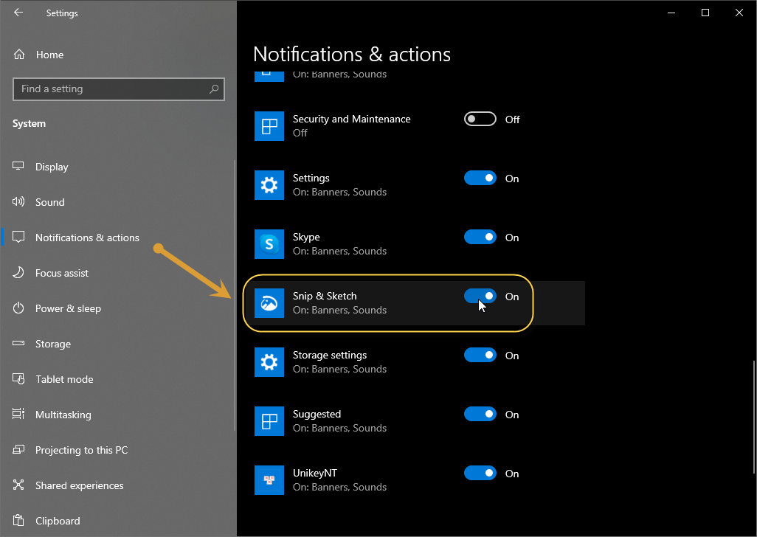Click the Display monitor icon
The width and height of the screenshot is (757, 537).
click(18, 166)
